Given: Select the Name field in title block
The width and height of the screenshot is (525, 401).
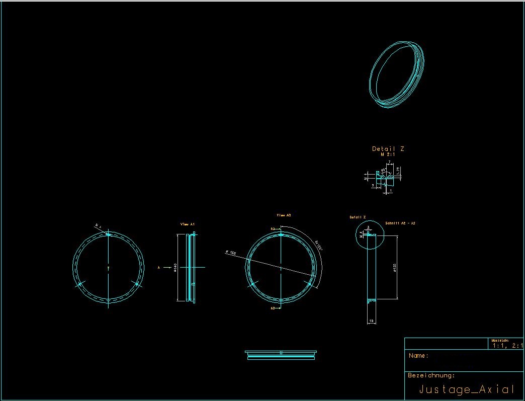Looking at the screenshot, I should tap(464, 360).
